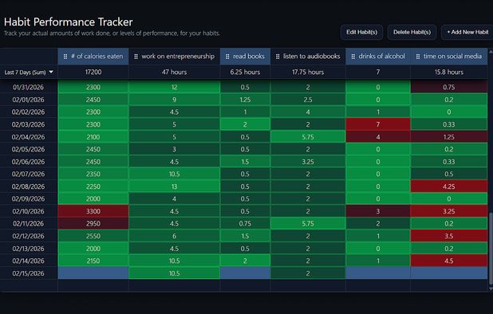
Task: Grab the drag handle for time on social media
Action: (418, 57)
